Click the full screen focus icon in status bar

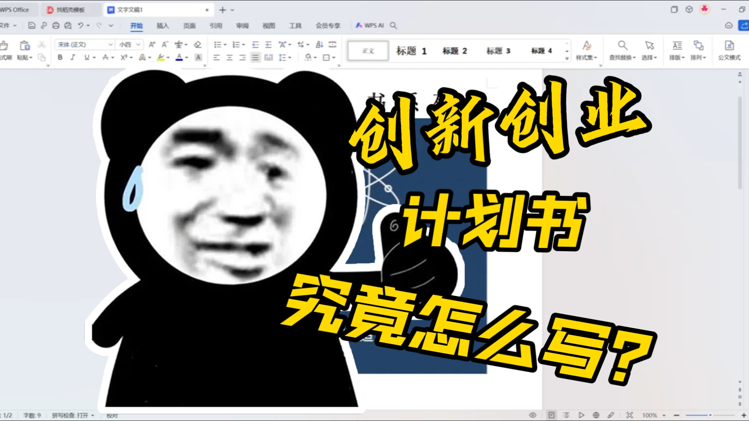pyautogui.click(x=630, y=415)
